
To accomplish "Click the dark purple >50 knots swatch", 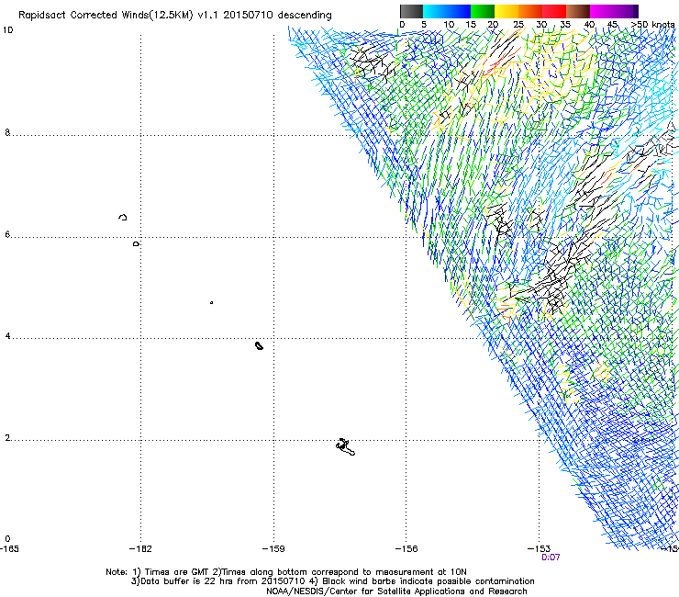I will 636,11.
